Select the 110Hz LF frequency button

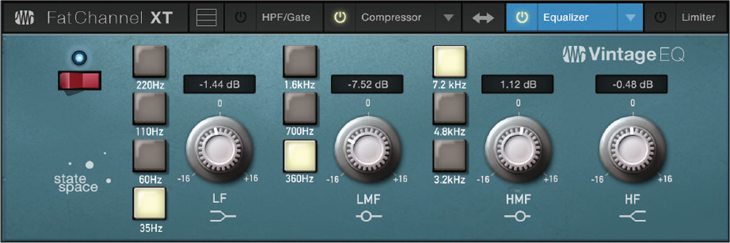tap(149, 109)
